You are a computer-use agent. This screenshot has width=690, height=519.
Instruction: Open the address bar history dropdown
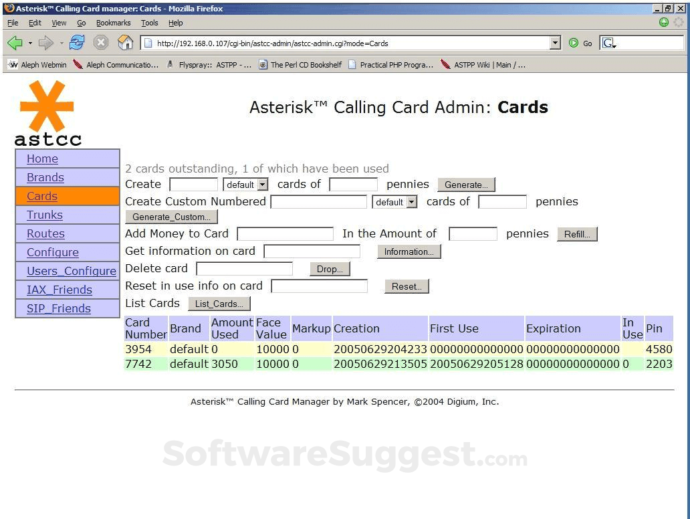pos(555,42)
